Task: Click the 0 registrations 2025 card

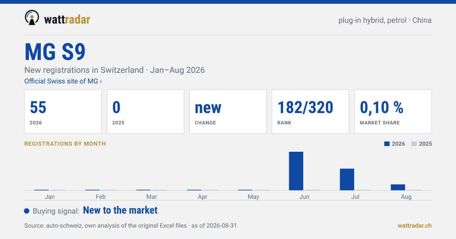Action: click(x=146, y=112)
